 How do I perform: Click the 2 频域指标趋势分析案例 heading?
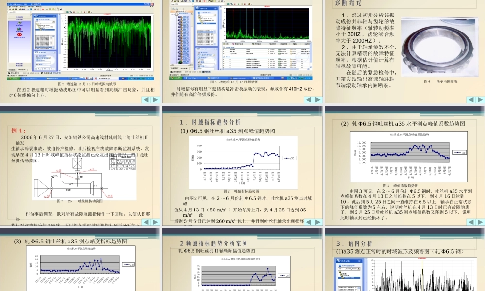[213, 243]
